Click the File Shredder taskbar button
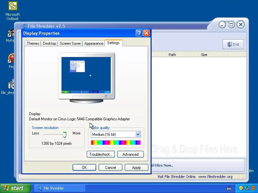 coord(60,188)
